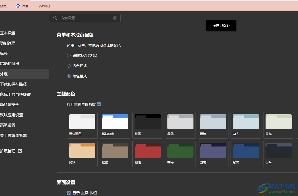
Task: Open theme store via arrow icon
Action: point(99,104)
